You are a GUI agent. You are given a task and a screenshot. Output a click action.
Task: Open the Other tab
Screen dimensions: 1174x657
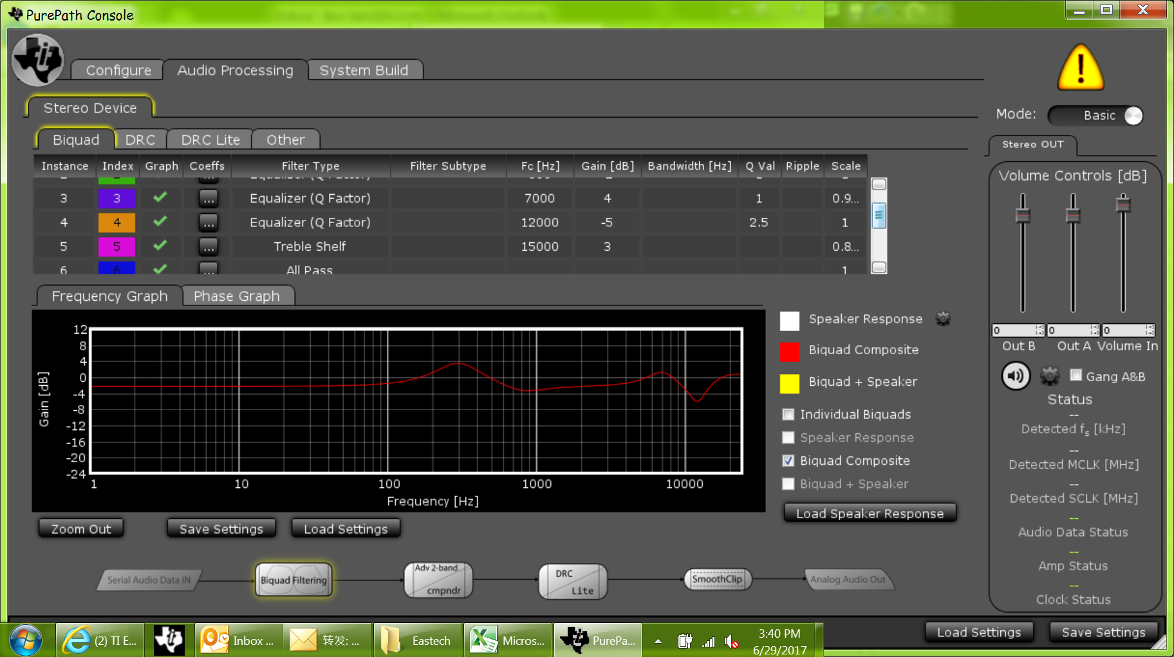click(x=286, y=139)
